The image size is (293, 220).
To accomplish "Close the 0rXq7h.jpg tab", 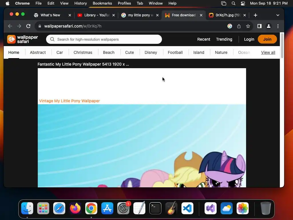I will pyautogui.click(x=245, y=15).
